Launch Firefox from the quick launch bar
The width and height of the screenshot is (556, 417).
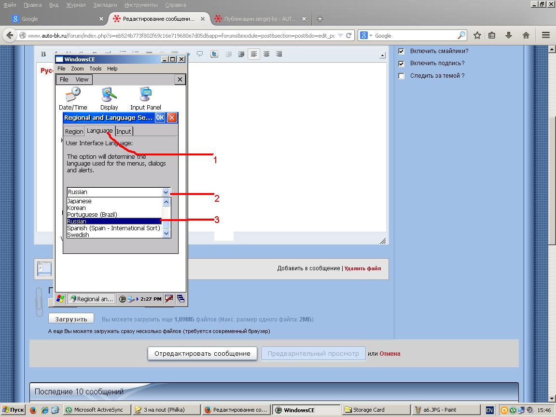coord(33,410)
